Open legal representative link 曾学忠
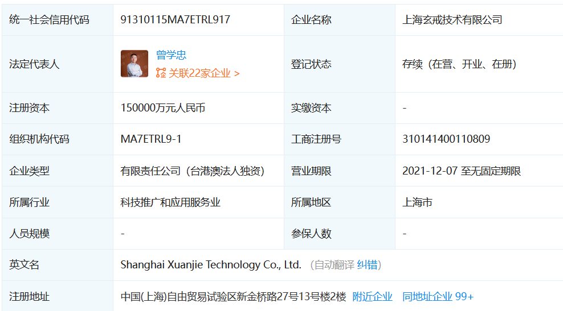563x311 pixels. [171, 55]
